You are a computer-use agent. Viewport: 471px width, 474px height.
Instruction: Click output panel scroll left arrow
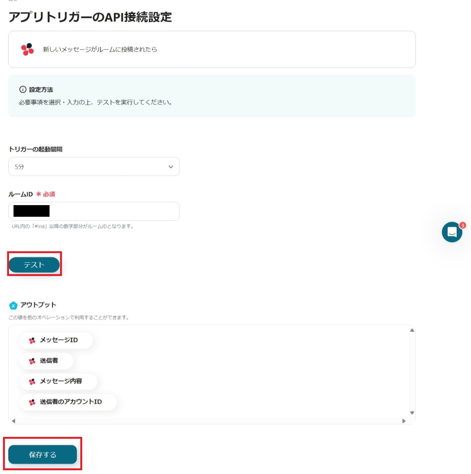pos(14,421)
